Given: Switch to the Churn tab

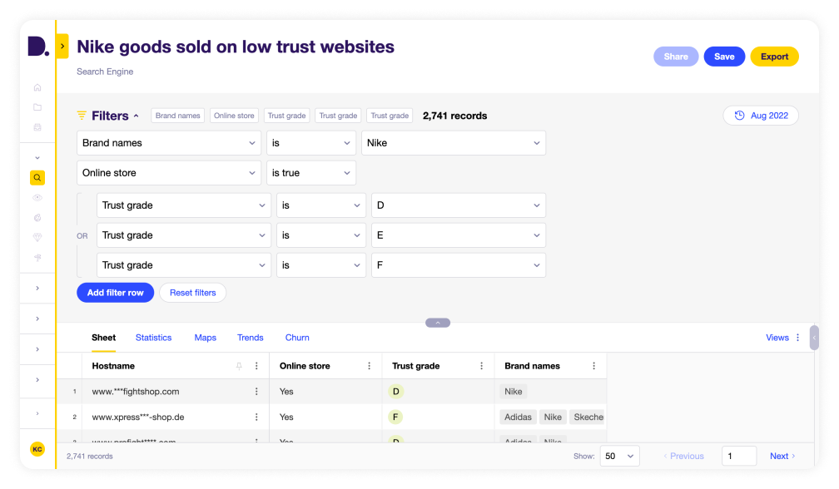Looking at the screenshot, I should click(297, 338).
